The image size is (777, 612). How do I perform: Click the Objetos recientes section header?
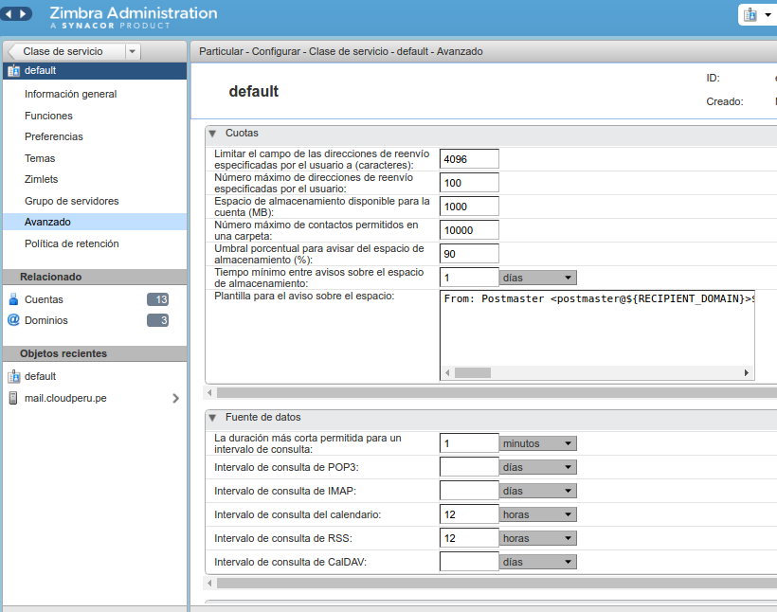[x=95, y=353]
